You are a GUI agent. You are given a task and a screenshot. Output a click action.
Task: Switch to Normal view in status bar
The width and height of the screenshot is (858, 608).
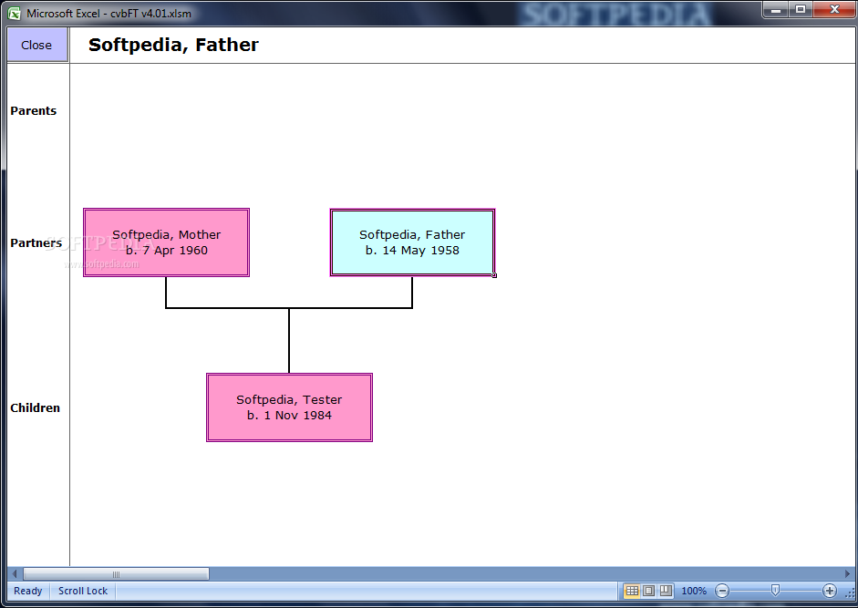pyautogui.click(x=632, y=591)
